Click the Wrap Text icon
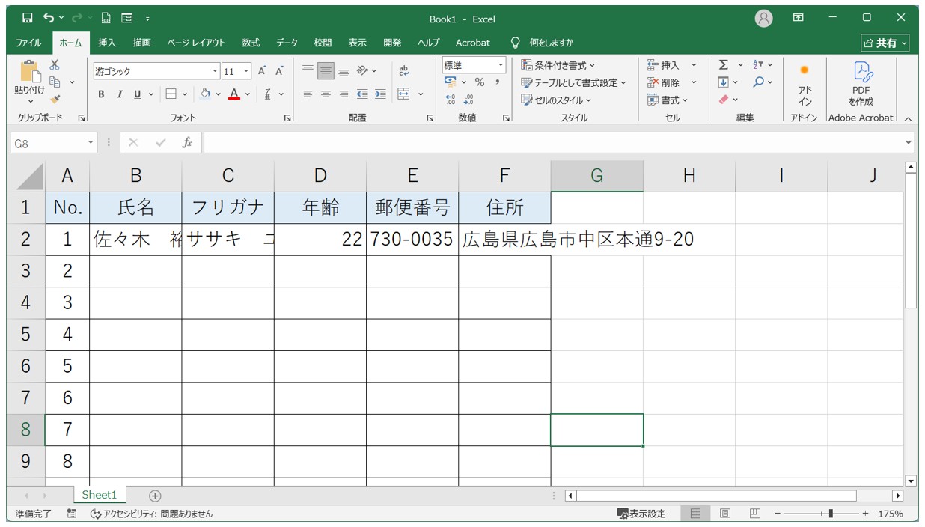The height and width of the screenshot is (527, 925). [x=404, y=71]
